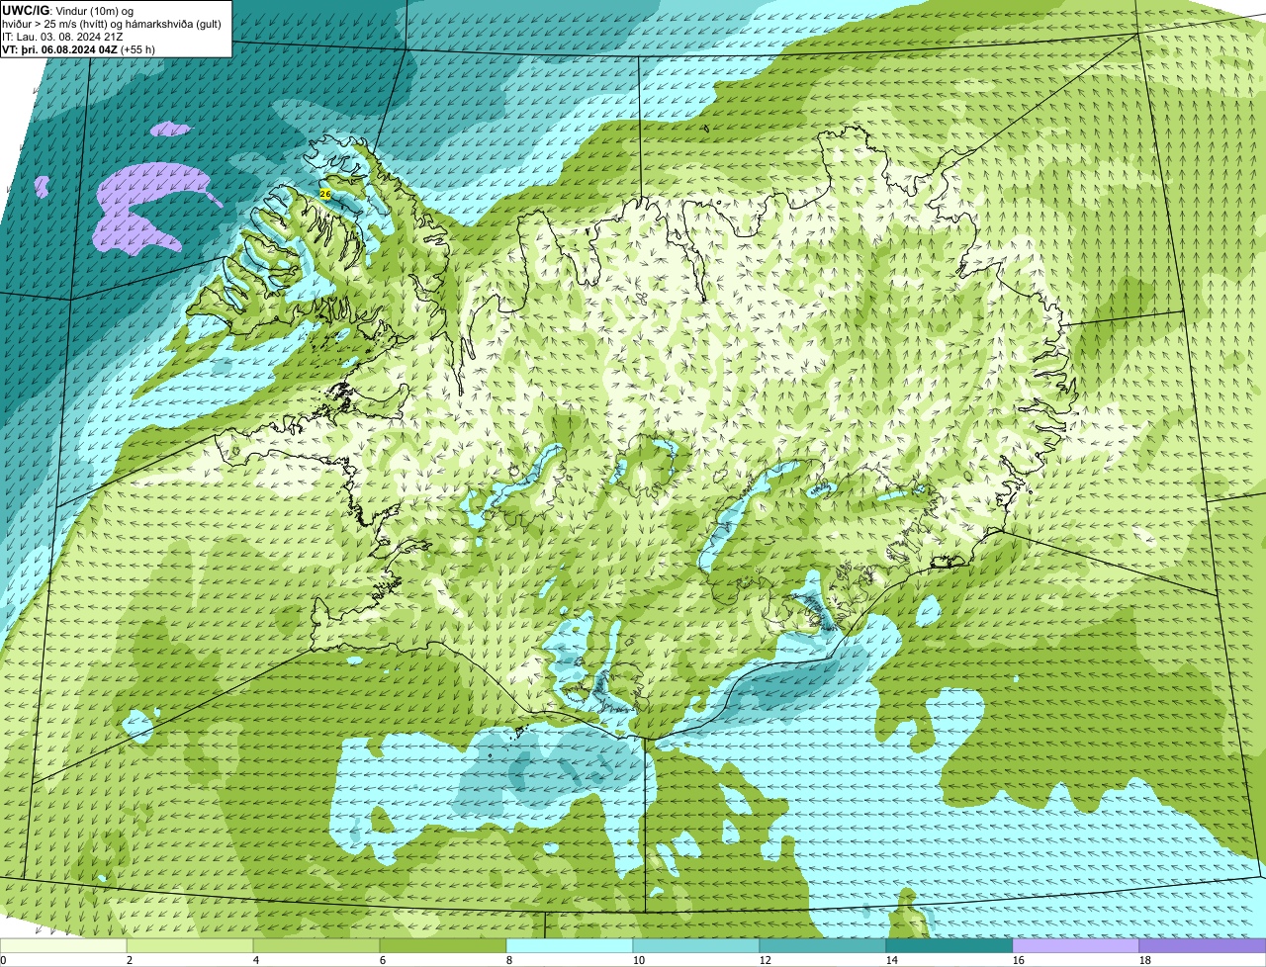Click the 'UWC/IG: Vindur (10m) og' title line
Viewport: 1266px width, 967px height.
point(68,10)
